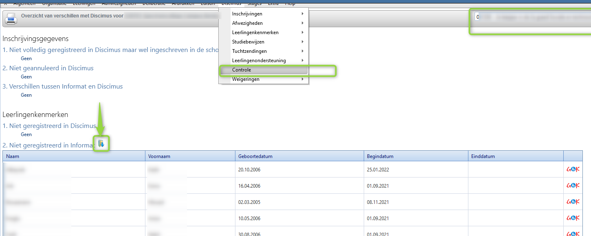Click the Studiebewijzen submenu arrow
This screenshot has width=591, height=236.
click(303, 42)
